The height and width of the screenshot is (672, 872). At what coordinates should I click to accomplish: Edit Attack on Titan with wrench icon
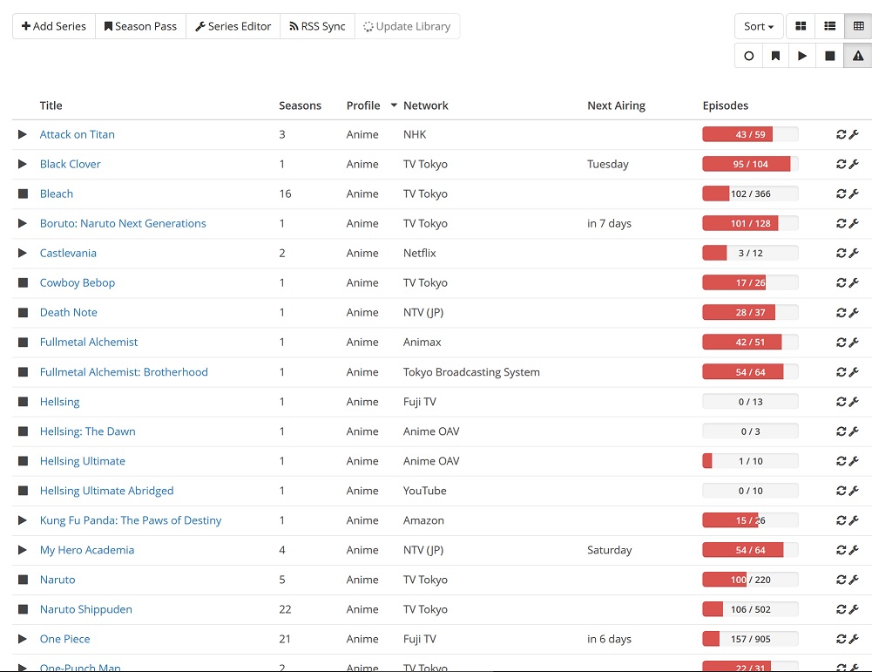[854, 134]
